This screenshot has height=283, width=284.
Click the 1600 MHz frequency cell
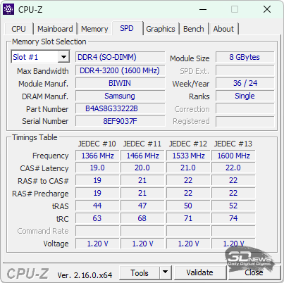[233, 156]
